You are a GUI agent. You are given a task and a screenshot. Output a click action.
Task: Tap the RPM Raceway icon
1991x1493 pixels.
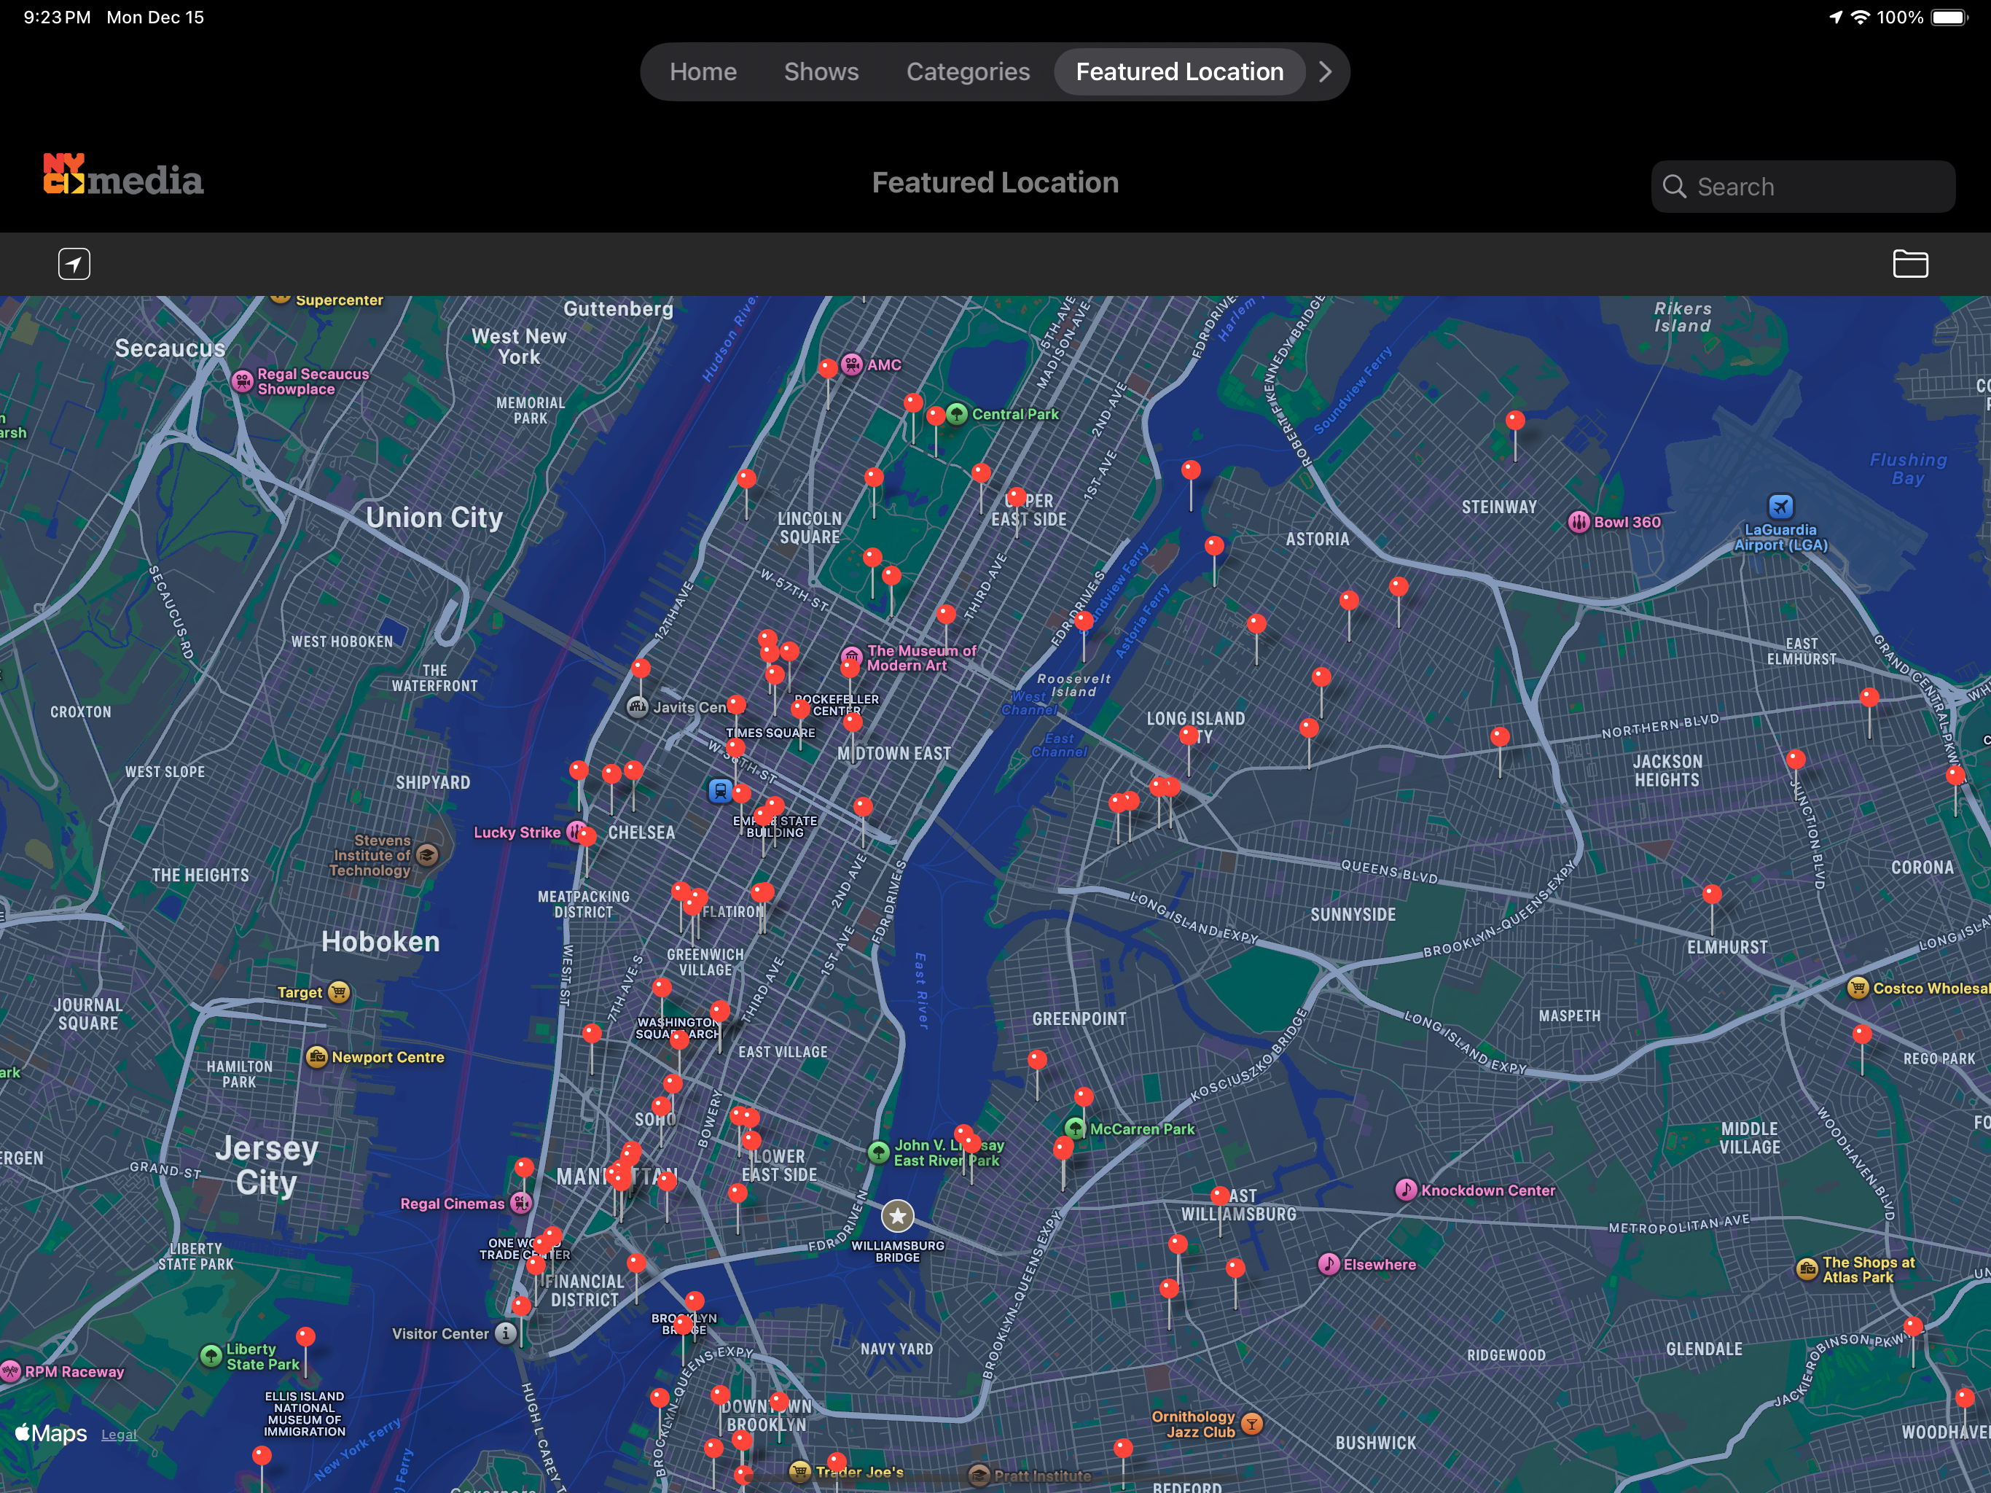pyautogui.click(x=10, y=1371)
